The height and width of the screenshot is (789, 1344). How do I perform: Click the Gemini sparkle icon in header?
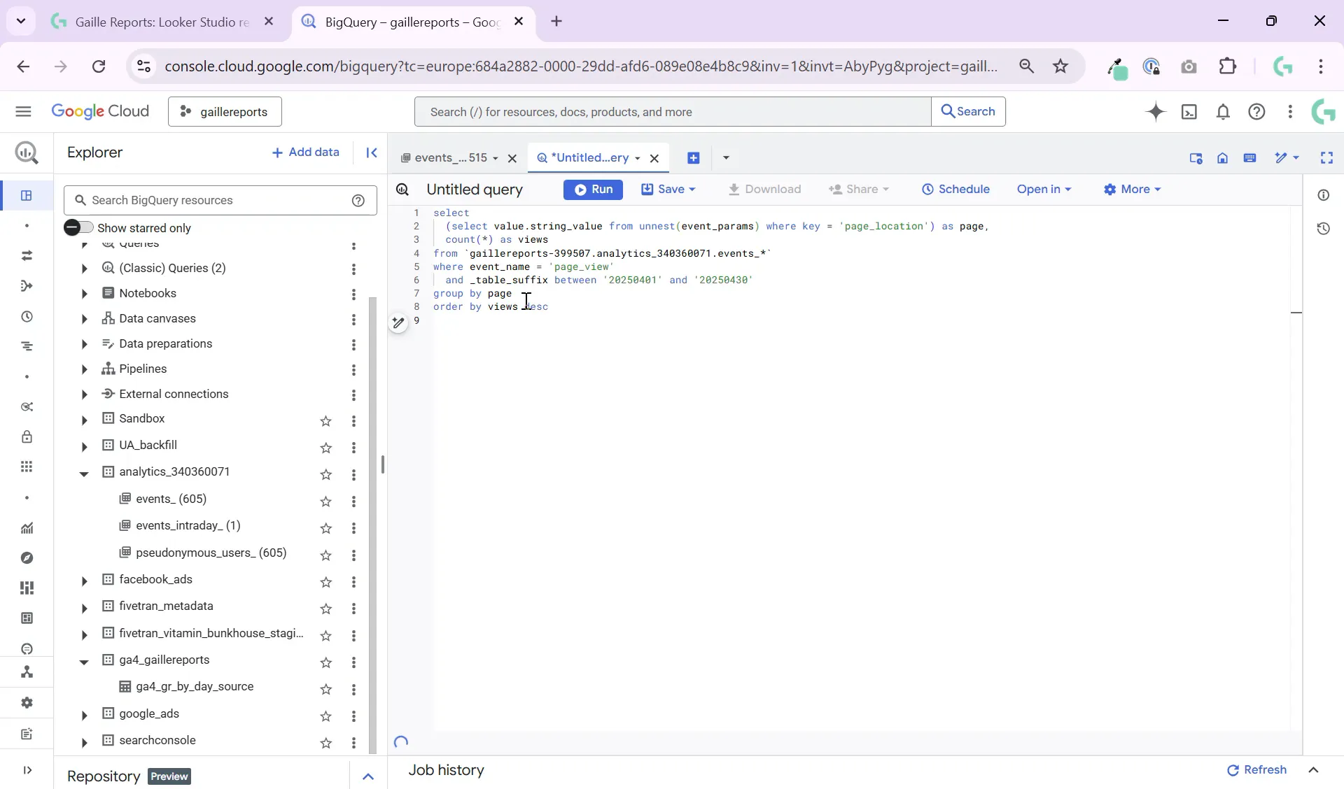pyautogui.click(x=1156, y=112)
